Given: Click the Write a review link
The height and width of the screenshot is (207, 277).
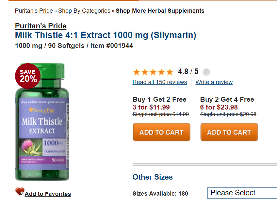Looking at the screenshot, I should coord(214,82).
